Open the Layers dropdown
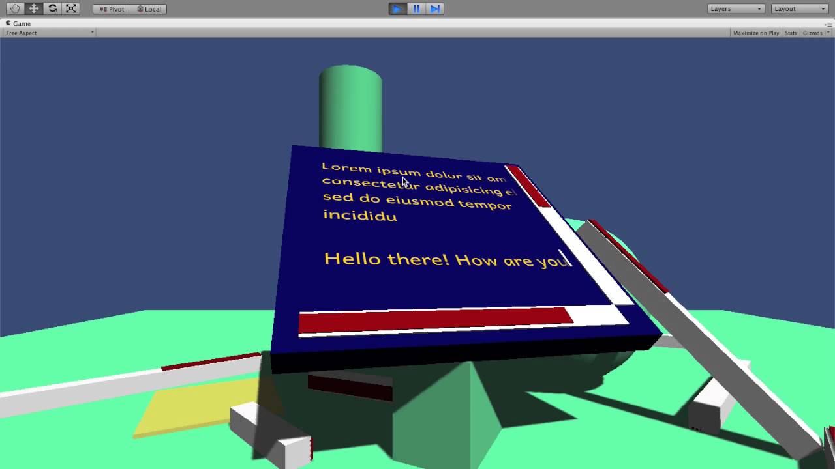The height and width of the screenshot is (469, 835). pos(736,8)
